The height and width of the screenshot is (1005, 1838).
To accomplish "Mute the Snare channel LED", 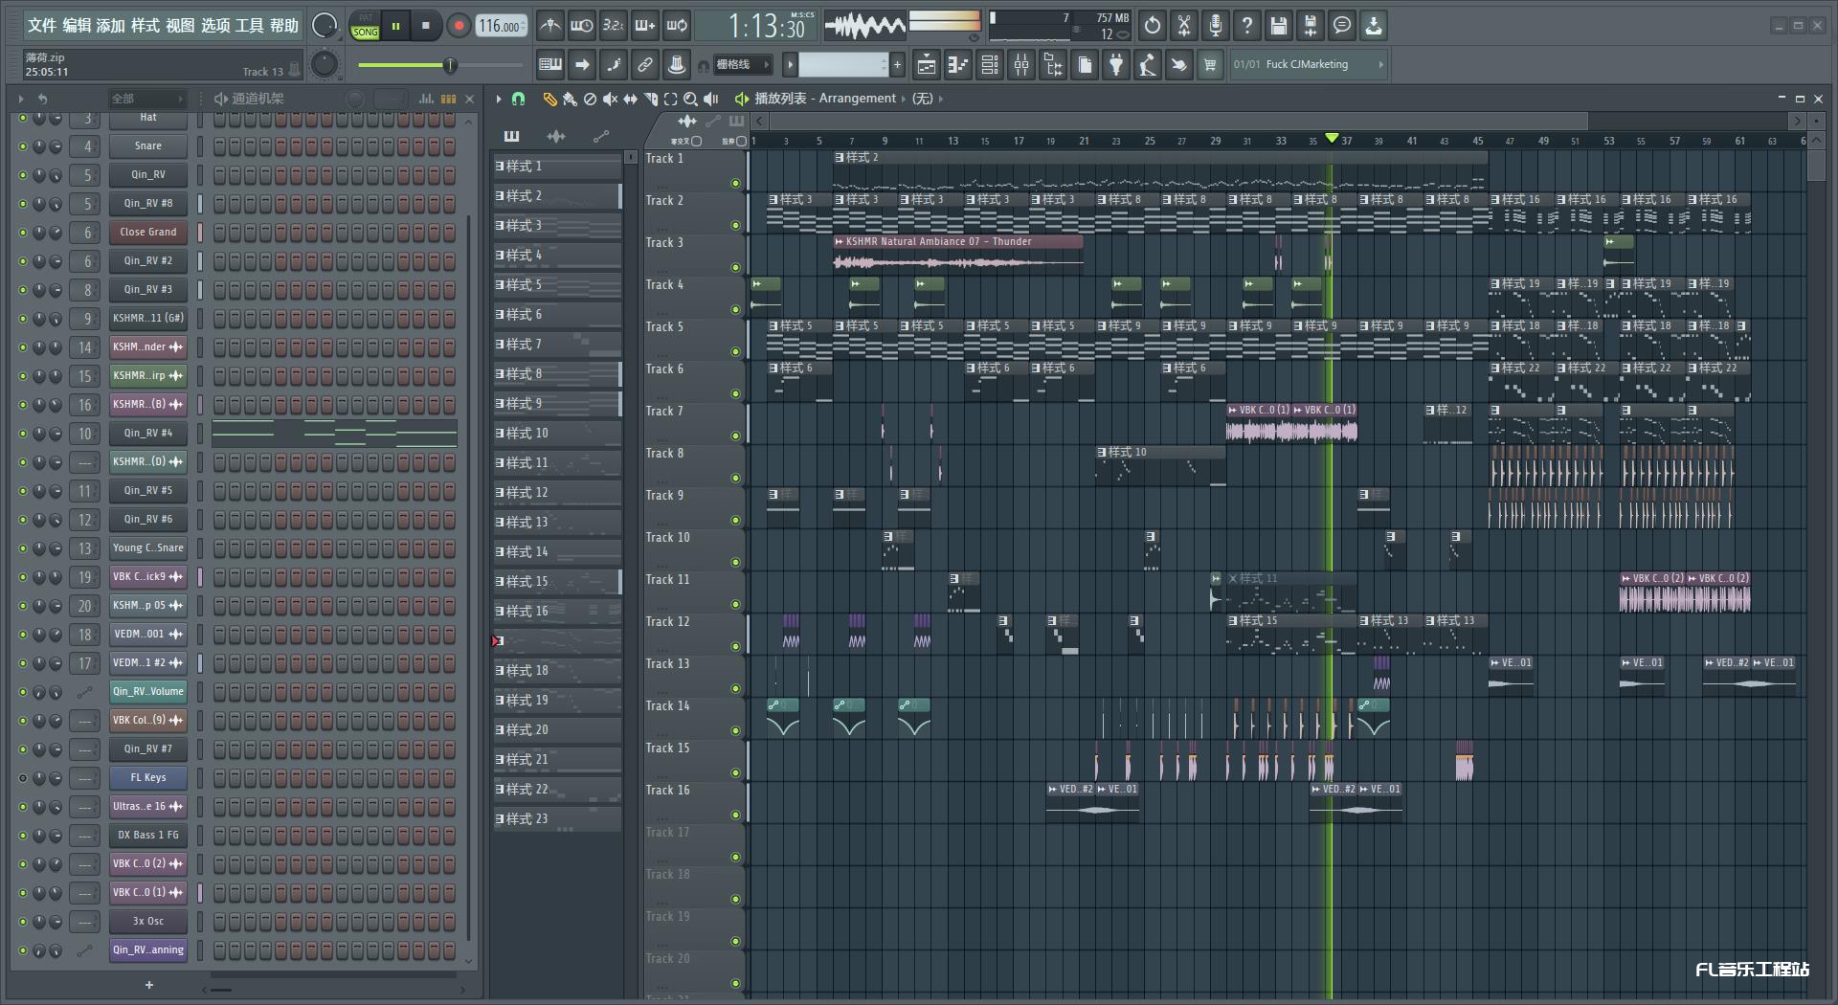I will point(23,146).
